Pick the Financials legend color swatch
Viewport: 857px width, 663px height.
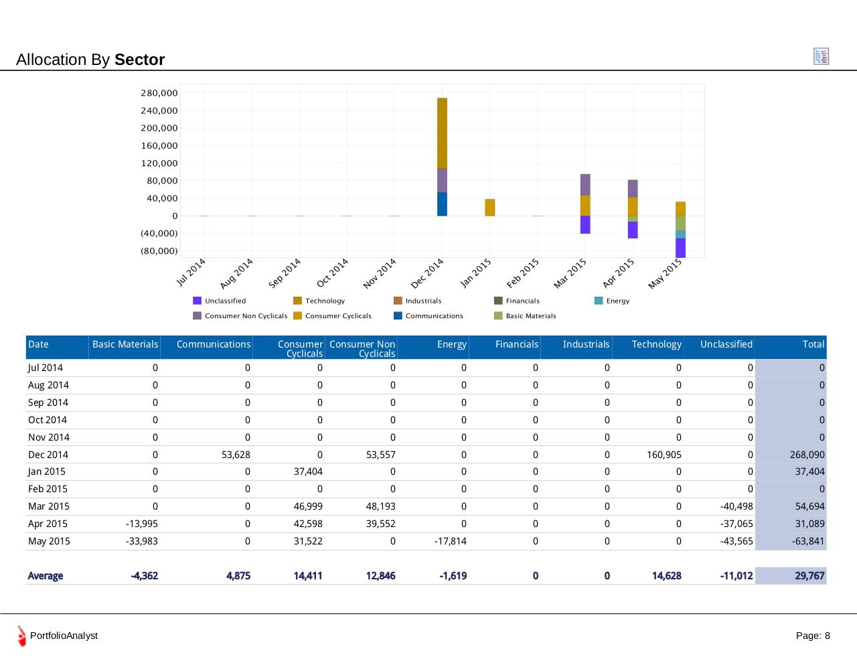(498, 301)
